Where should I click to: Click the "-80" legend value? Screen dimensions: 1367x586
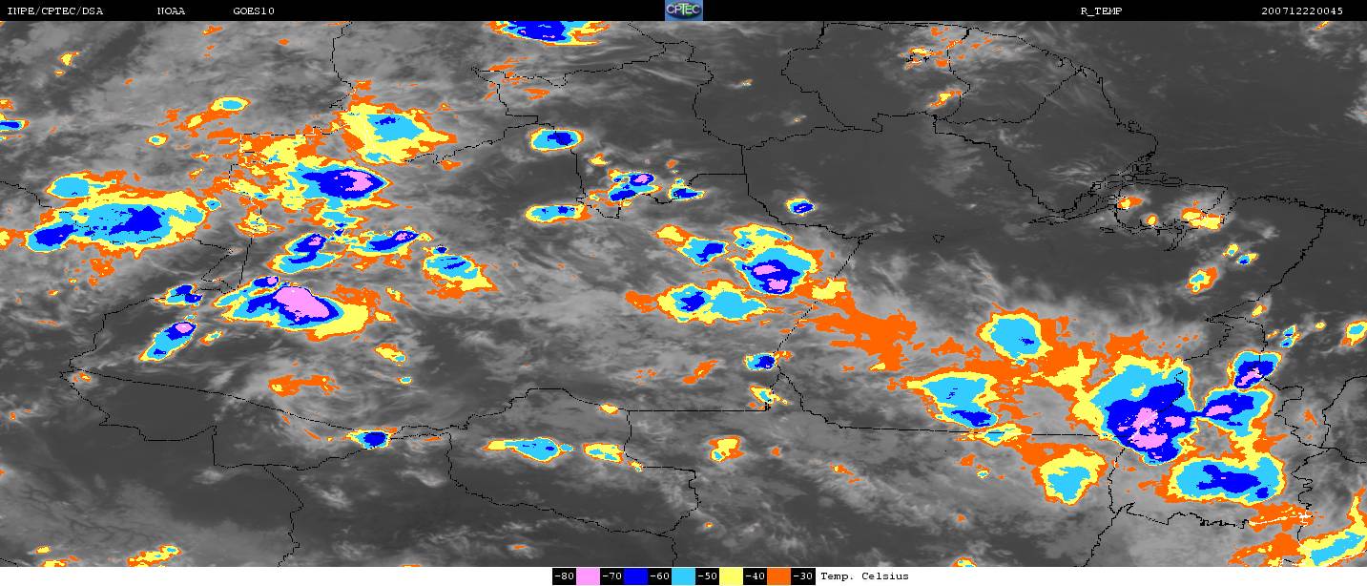tap(564, 576)
